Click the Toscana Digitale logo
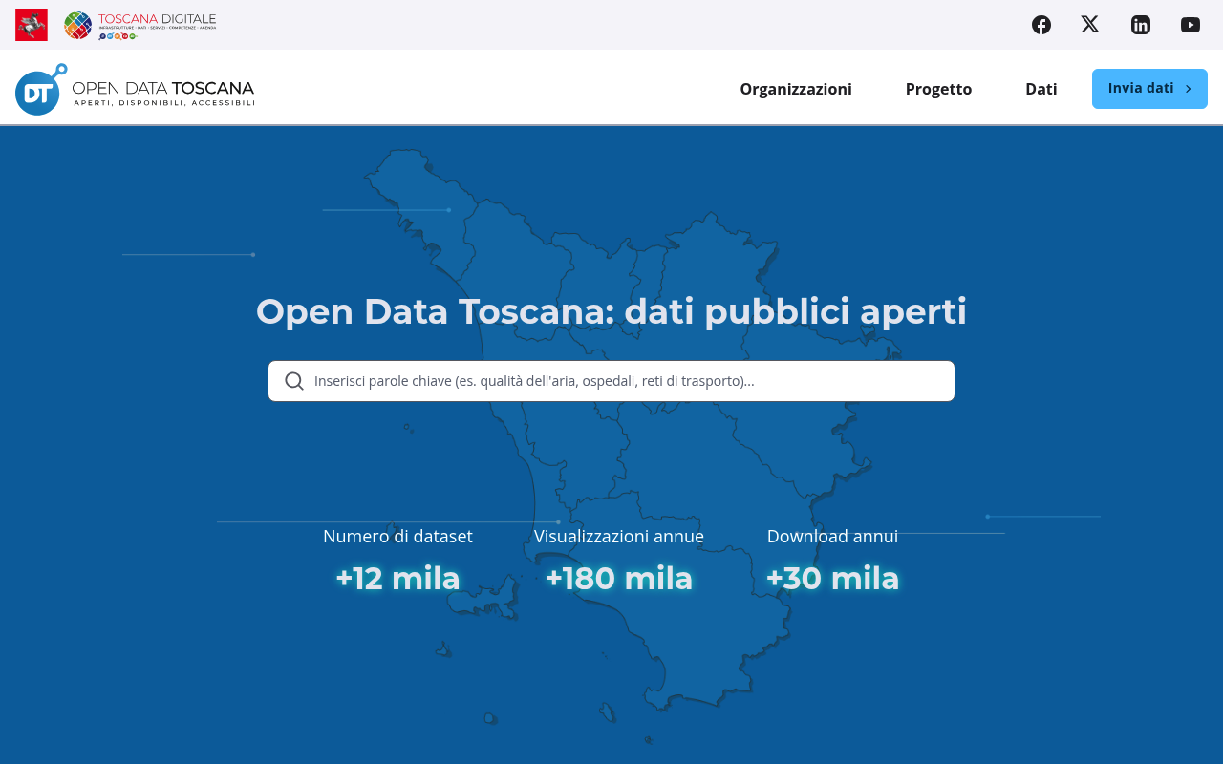The width and height of the screenshot is (1223, 764). tap(140, 25)
